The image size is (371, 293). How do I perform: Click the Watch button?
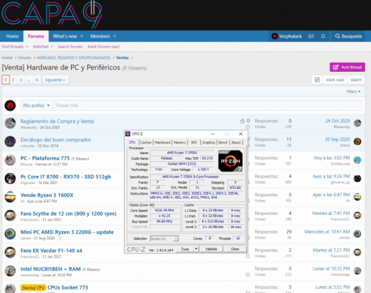(x=356, y=80)
